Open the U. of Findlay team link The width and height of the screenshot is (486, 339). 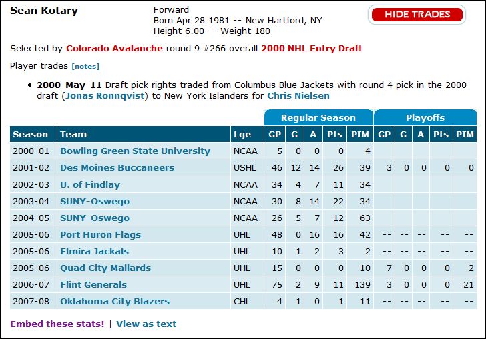click(90, 185)
